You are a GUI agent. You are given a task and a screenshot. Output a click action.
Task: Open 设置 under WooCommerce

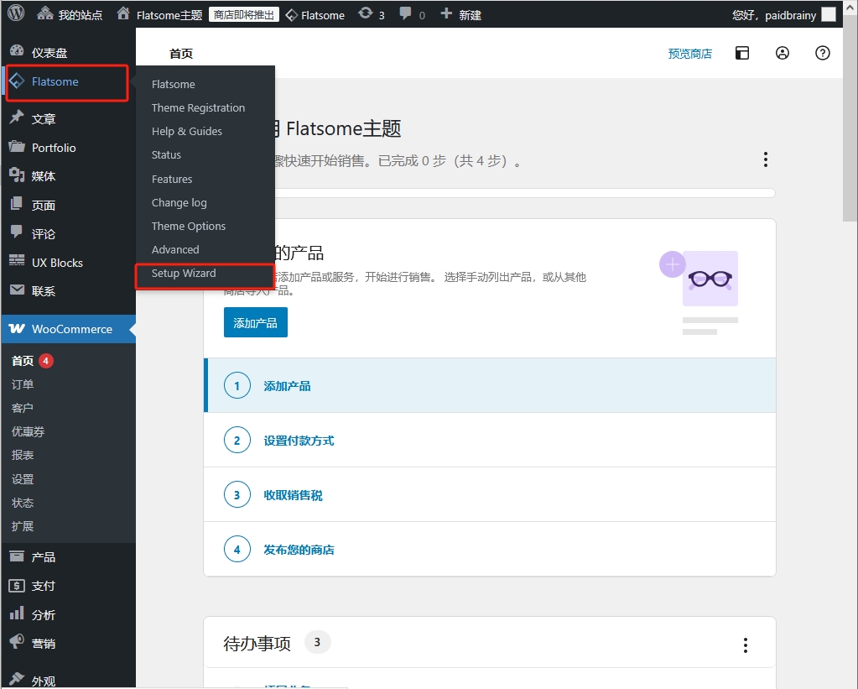pyautogui.click(x=23, y=479)
